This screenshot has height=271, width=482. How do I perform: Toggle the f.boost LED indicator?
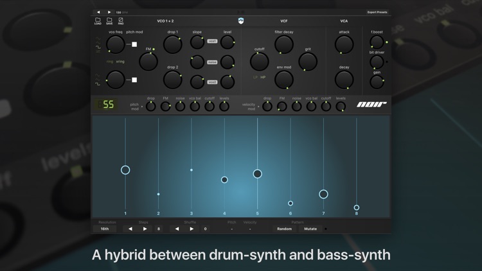click(387, 42)
